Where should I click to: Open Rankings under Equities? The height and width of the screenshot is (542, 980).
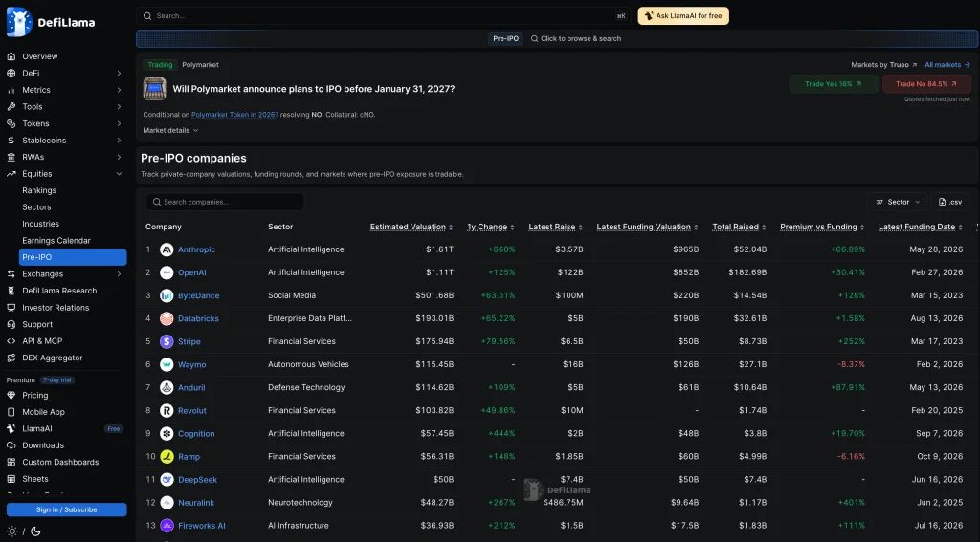pyautogui.click(x=39, y=190)
